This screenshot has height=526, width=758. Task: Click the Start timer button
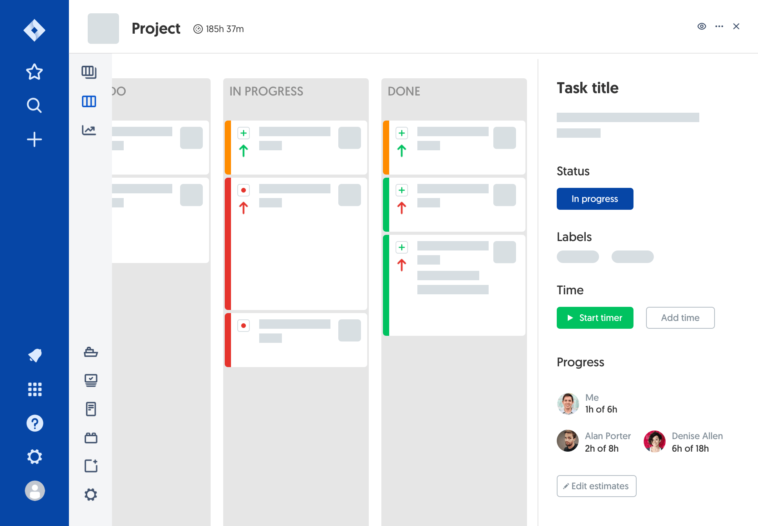point(595,318)
